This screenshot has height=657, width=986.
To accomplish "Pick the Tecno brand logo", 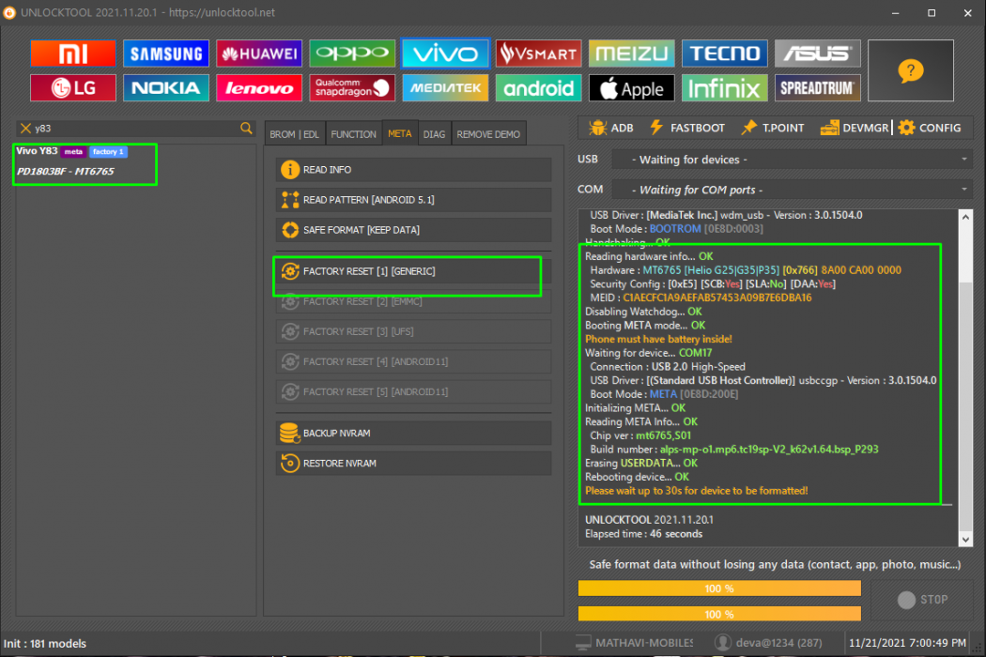I will point(724,53).
